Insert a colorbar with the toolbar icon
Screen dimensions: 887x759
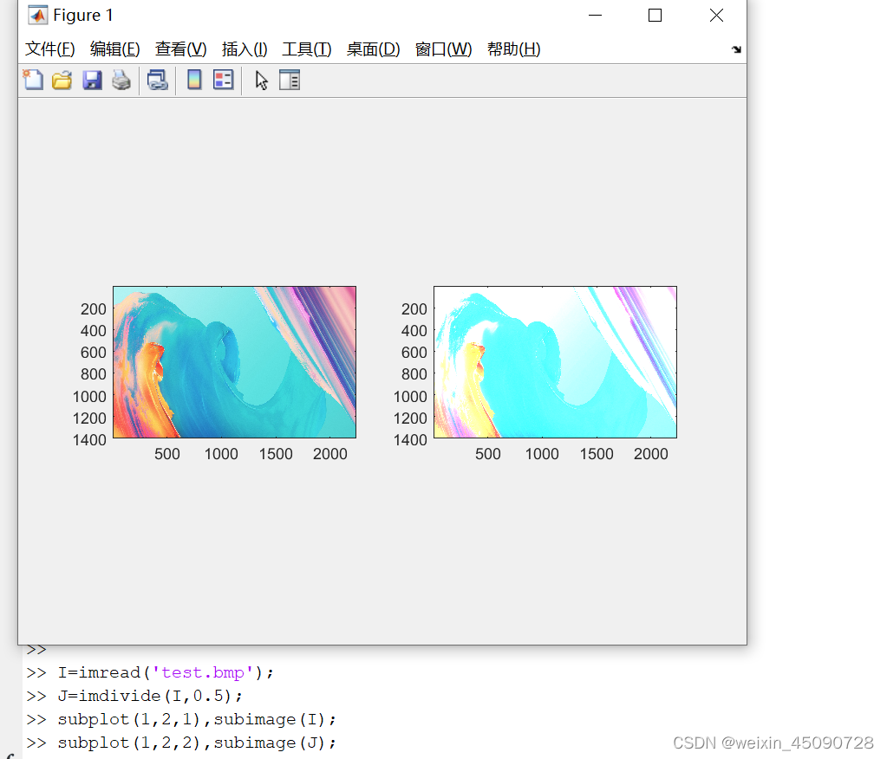click(x=194, y=81)
